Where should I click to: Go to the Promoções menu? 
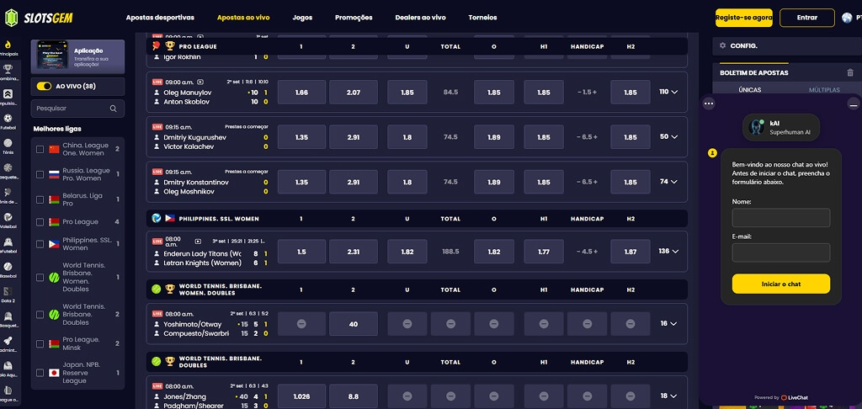[x=354, y=18]
